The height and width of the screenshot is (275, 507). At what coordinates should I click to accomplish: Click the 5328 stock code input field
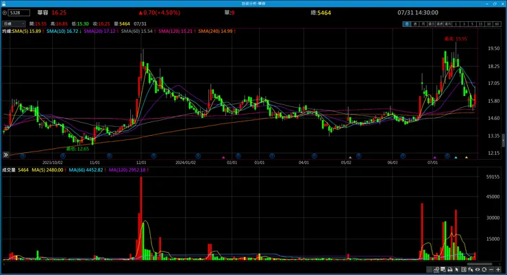(18, 13)
